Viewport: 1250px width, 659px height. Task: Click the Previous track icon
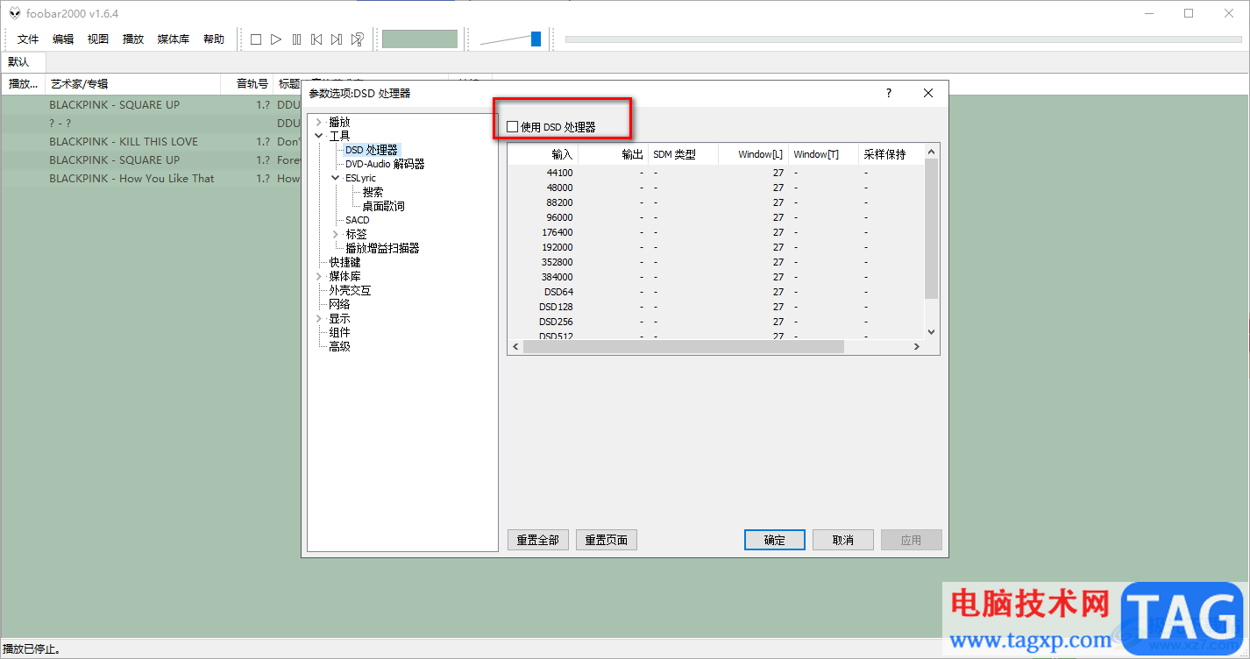[316, 39]
